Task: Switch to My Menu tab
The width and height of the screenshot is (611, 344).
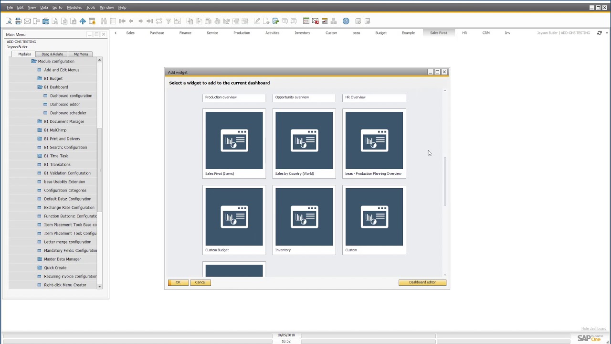Action: coord(81,54)
